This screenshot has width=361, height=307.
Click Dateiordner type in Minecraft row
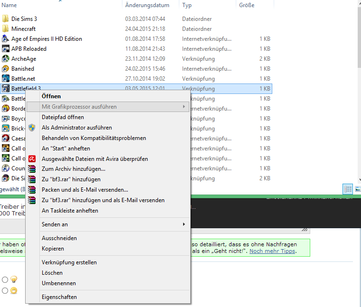click(197, 29)
